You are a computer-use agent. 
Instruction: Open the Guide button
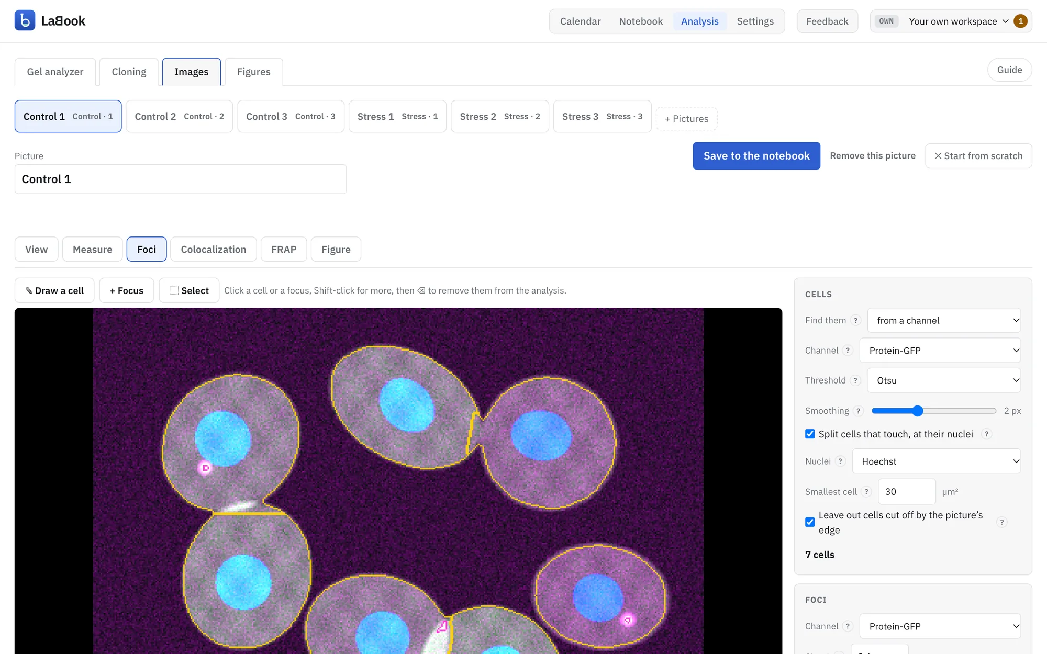pos(1009,70)
